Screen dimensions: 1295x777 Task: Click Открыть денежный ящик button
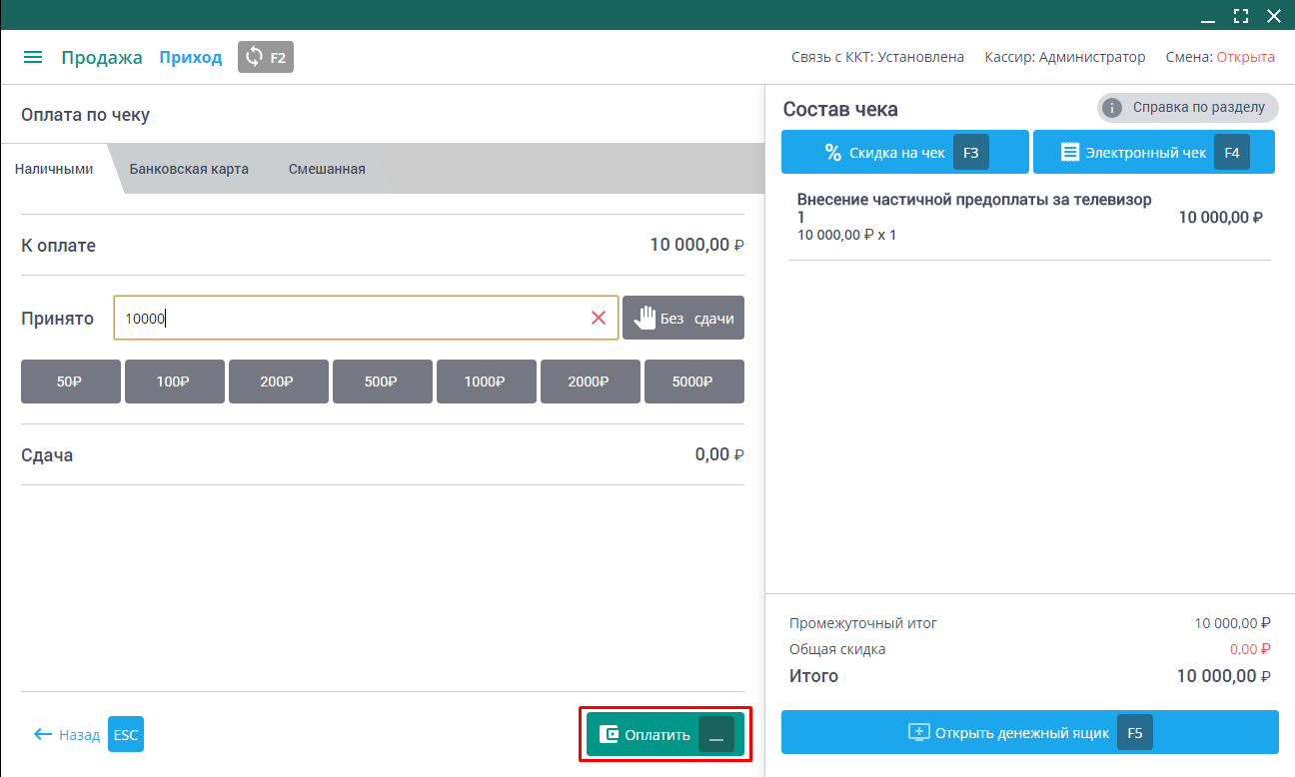(x=1030, y=732)
